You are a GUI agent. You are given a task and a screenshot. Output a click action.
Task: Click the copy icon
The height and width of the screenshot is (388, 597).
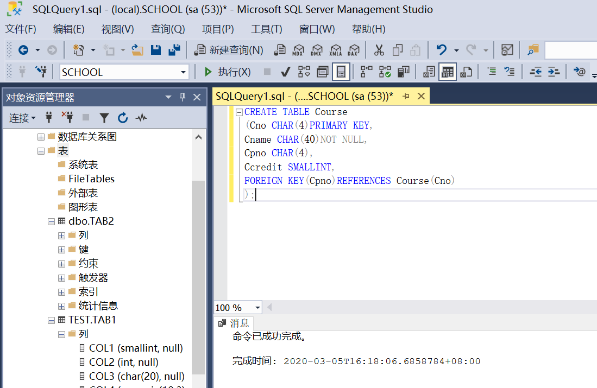click(398, 50)
